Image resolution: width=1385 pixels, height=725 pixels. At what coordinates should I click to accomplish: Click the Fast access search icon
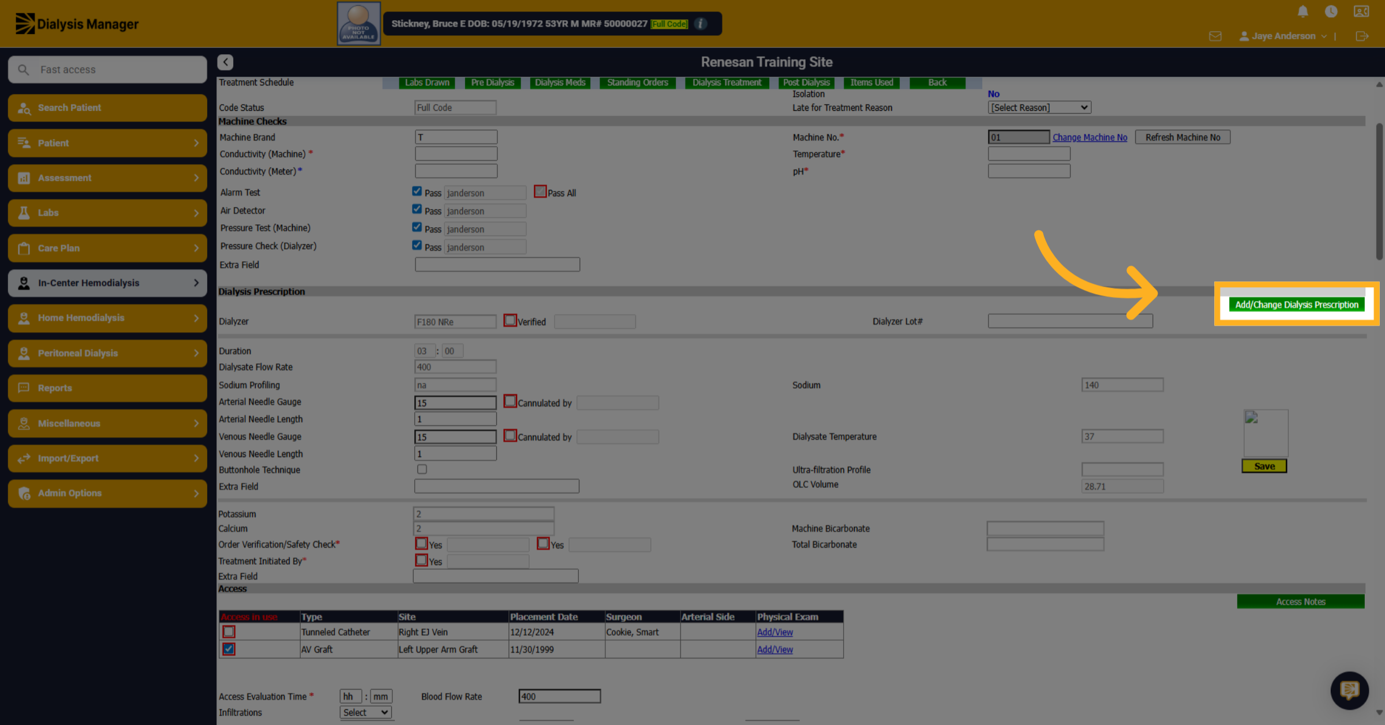point(23,70)
